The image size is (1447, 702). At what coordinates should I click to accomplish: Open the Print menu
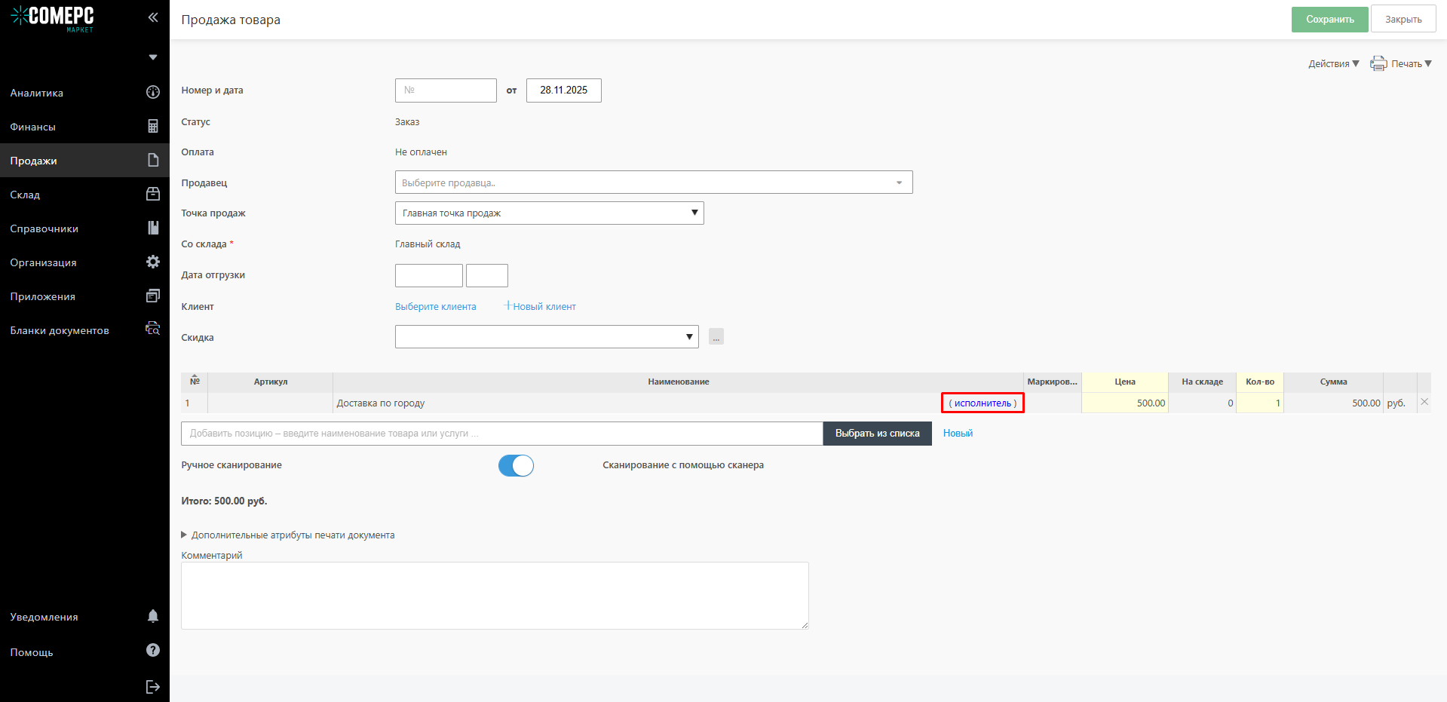[x=1401, y=64]
